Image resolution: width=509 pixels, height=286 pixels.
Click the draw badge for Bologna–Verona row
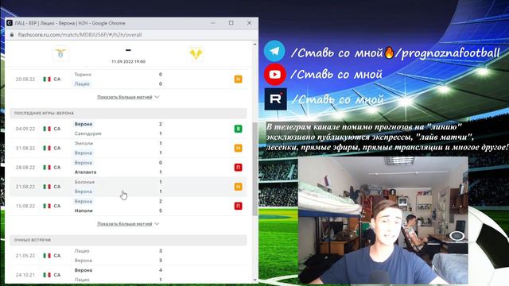point(239,187)
